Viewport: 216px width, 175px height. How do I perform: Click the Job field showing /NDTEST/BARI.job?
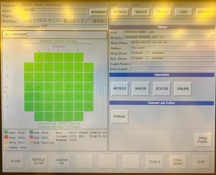tap(169, 32)
